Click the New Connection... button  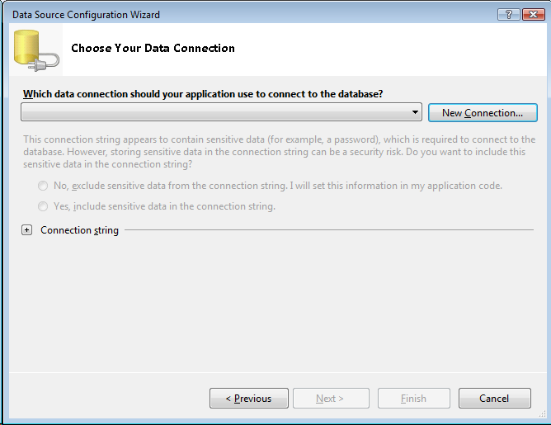(483, 112)
